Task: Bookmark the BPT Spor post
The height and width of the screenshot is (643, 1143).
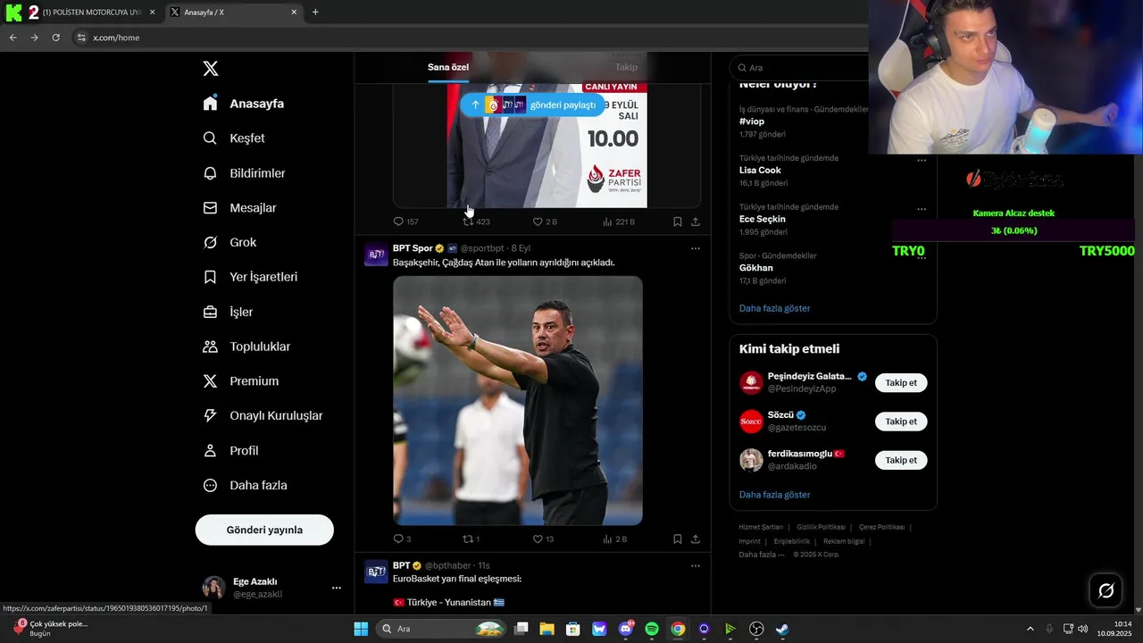Action: click(x=678, y=539)
